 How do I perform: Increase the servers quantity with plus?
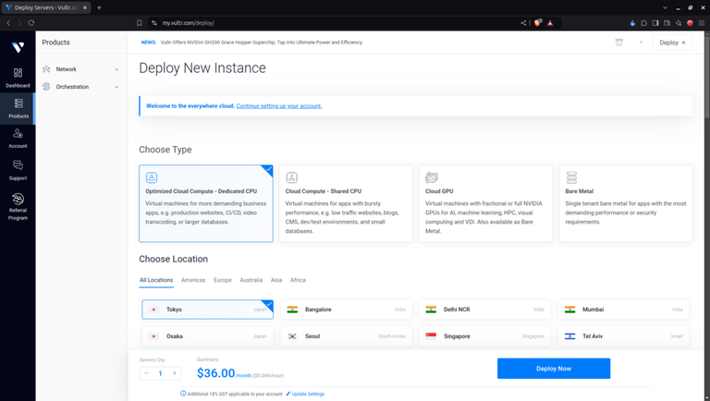(175, 373)
